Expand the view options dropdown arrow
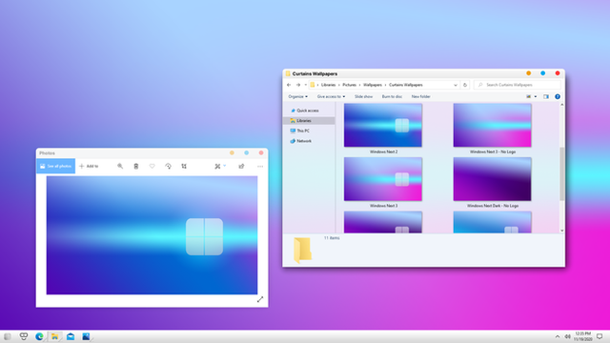The width and height of the screenshot is (610, 343). pyautogui.click(x=536, y=96)
